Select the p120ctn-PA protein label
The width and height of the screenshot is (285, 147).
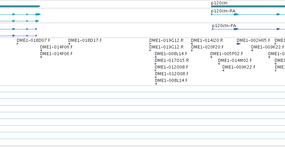point(224,25)
